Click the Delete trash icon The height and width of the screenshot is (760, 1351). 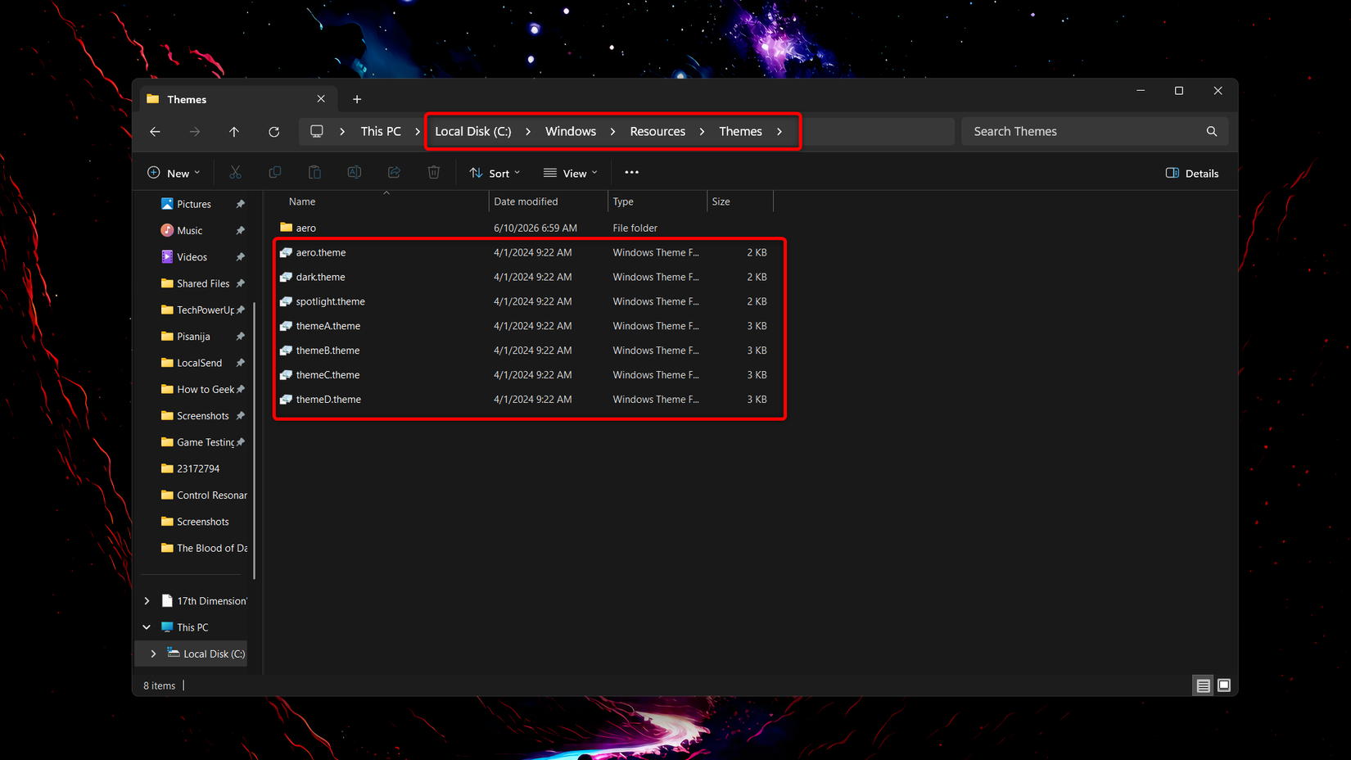434,173
